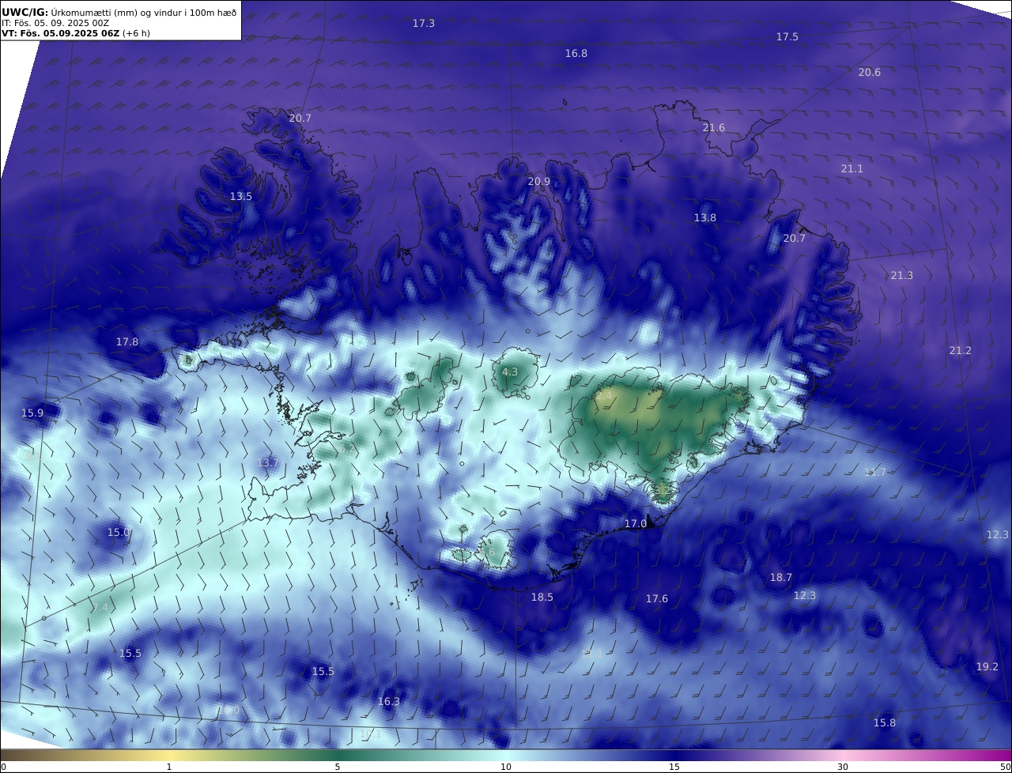Select the 4.3 value on the glacier
The image size is (1012, 773).
[510, 372]
